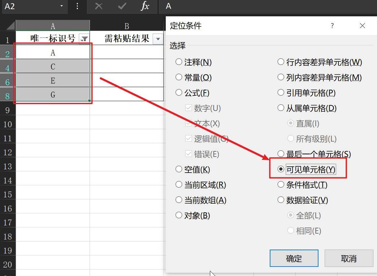The width and height of the screenshot is (377, 276).
Task: Select the 数据验证 option
Action: [281, 200]
